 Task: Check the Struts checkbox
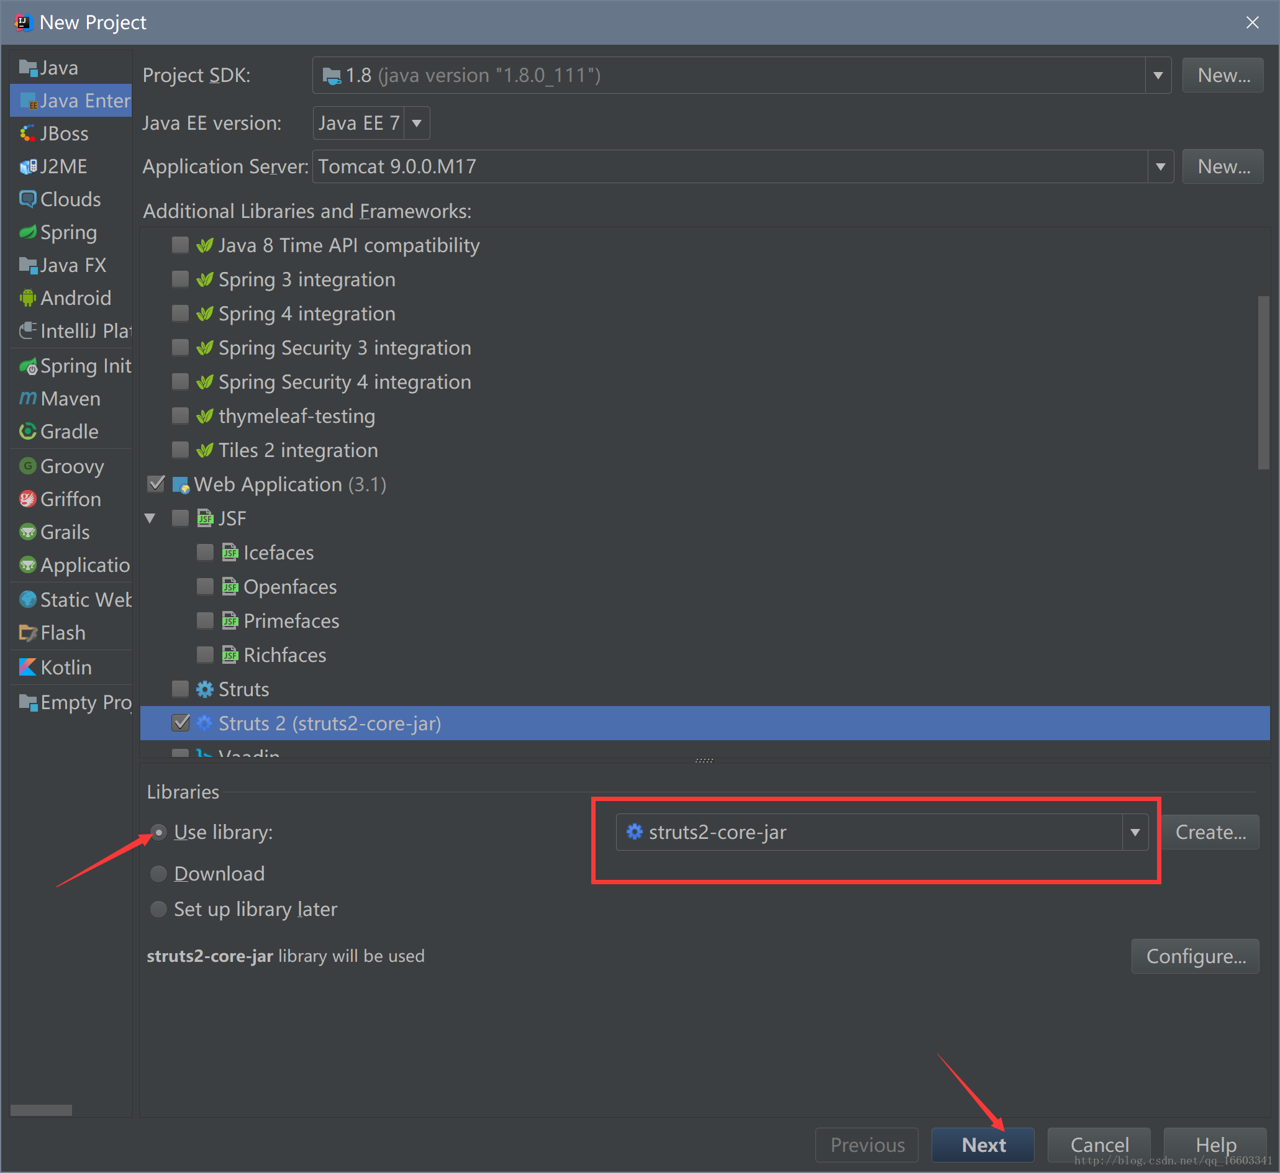tap(180, 689)
